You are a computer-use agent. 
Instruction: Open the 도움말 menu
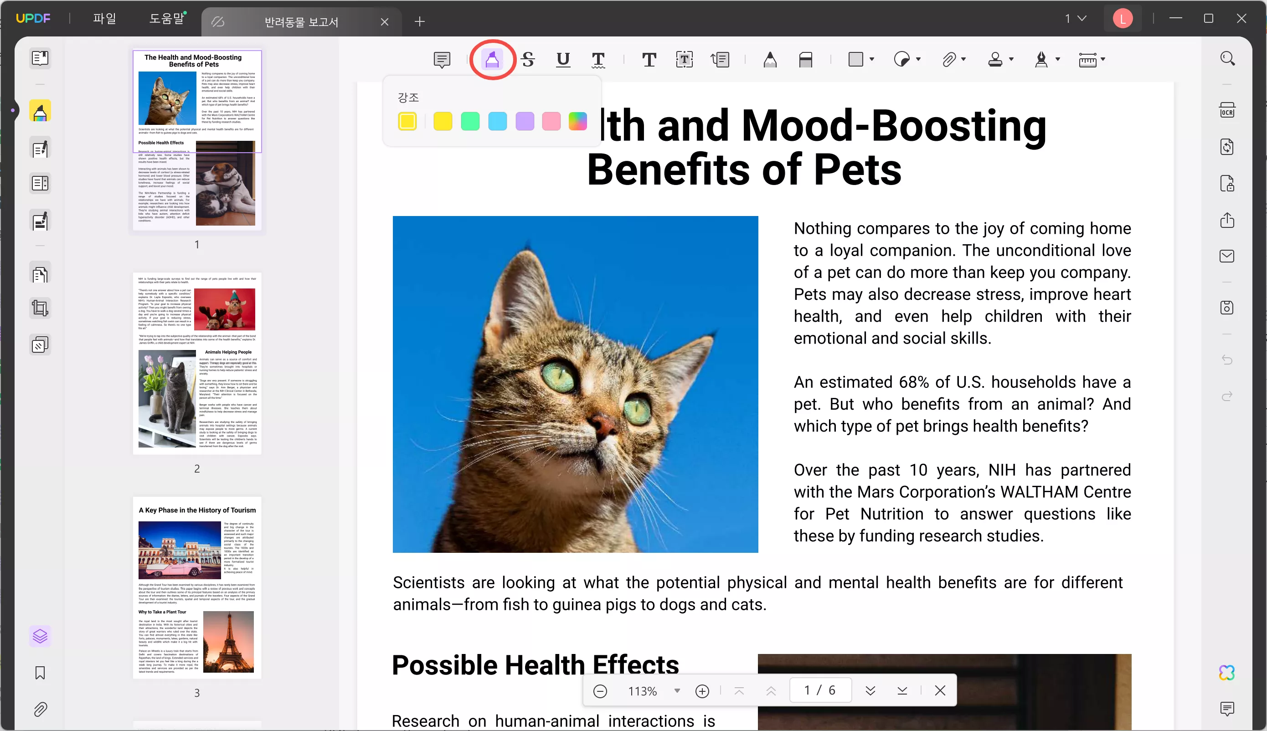[167, 19]
